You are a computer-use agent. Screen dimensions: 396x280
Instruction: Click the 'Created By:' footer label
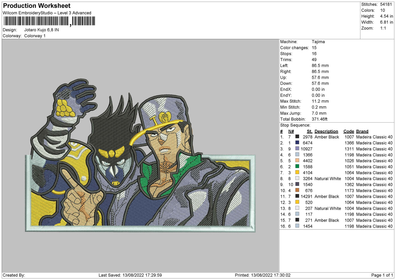click(14, 275)
